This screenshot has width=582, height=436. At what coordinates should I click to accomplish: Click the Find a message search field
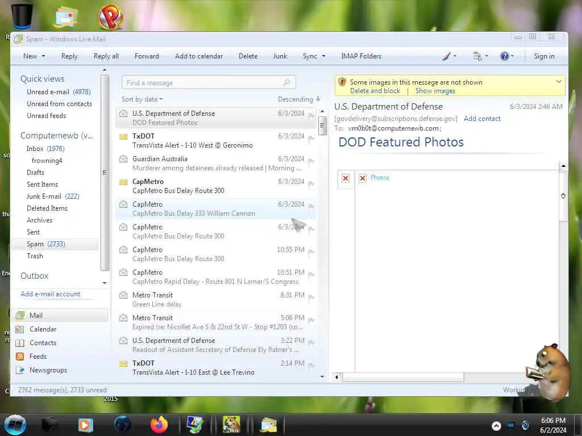tap(209, 82)
